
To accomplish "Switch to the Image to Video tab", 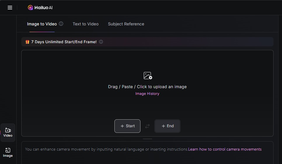I will pyautogui.click(x=42, y=24).
